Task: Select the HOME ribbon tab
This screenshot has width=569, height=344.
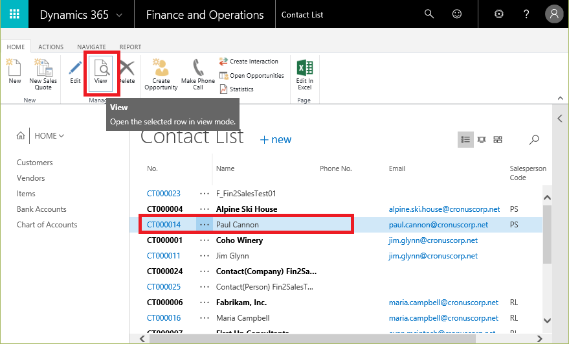Action: tap(16, 47)
